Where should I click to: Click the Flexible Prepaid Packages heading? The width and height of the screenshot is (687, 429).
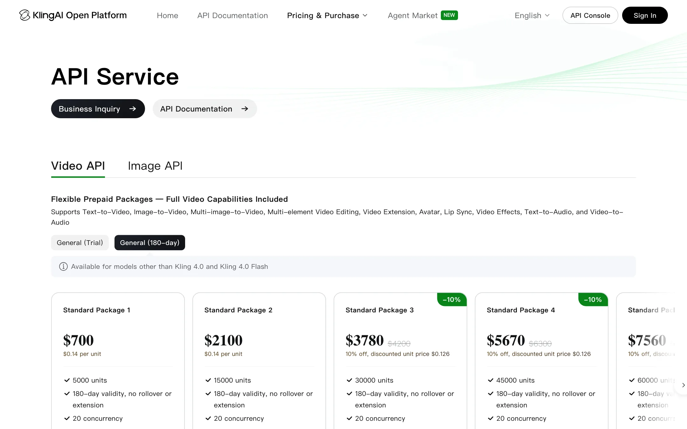(169, 199)
